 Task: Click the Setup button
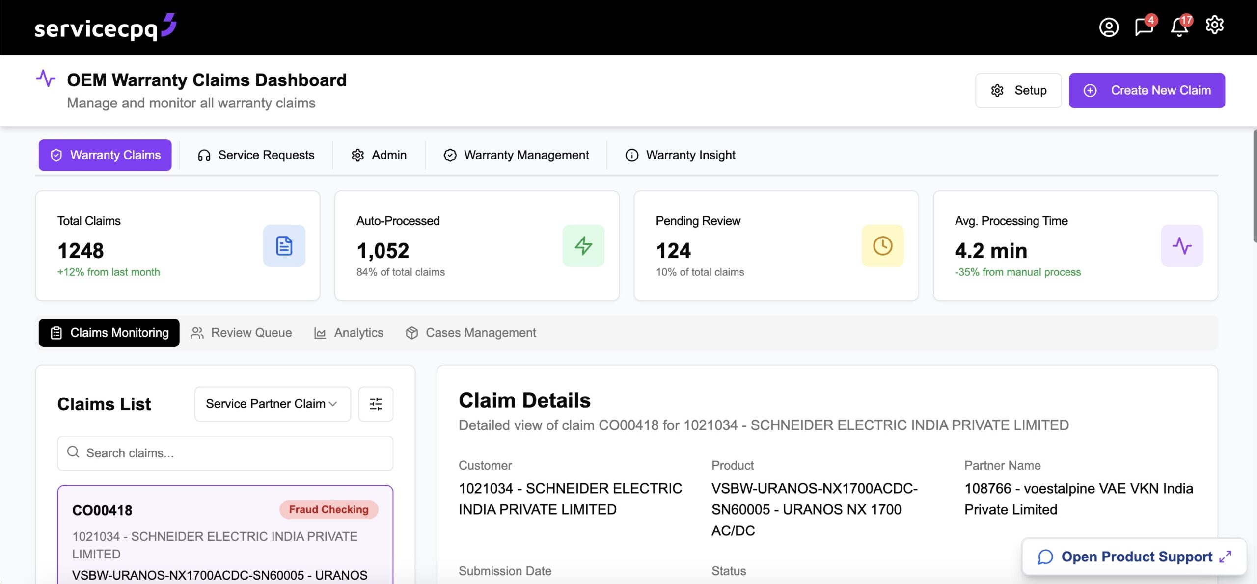pos(1018,91)
